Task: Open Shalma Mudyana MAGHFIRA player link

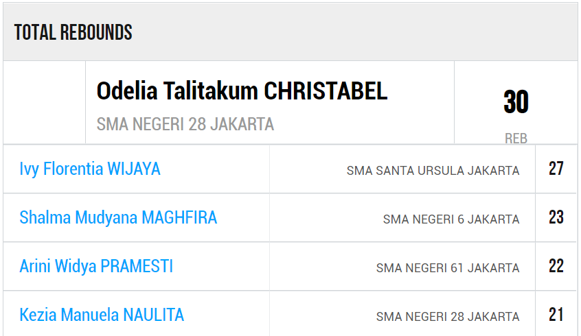Action: point(118,218)
